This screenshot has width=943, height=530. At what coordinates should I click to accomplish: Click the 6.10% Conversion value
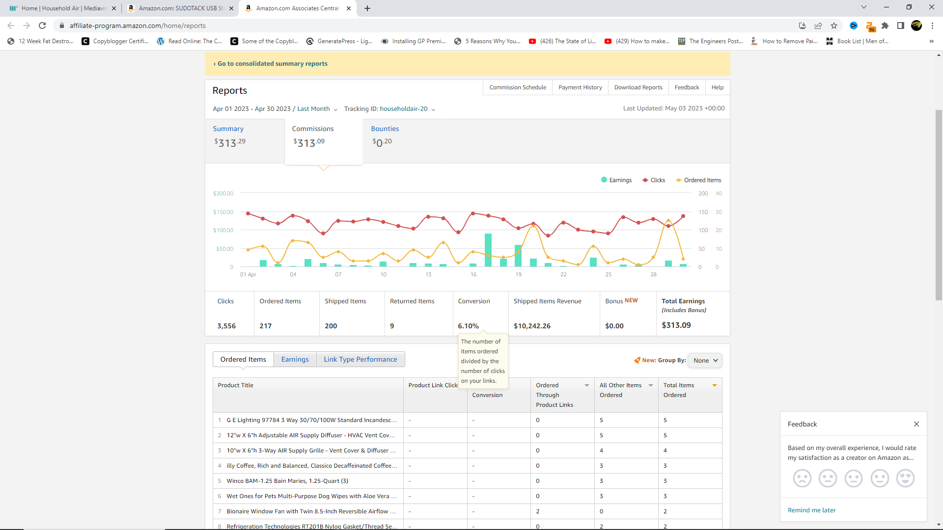(468, 326)
